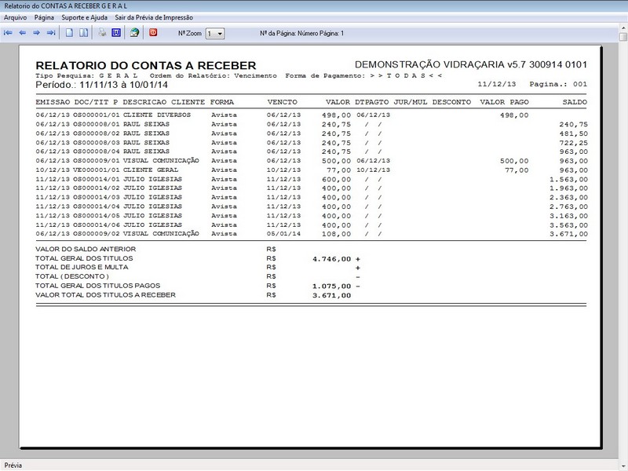This screenshot has width=628, height=471.
Task: Go to next page arrow
Action: 36,33
